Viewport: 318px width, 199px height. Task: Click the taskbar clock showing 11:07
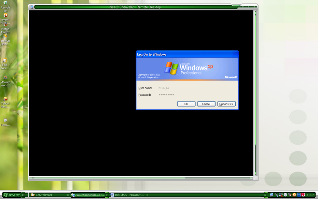(310, 195)
